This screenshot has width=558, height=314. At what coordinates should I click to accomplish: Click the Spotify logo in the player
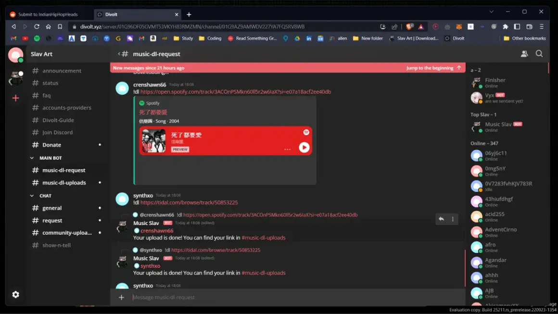pos(306,132)
